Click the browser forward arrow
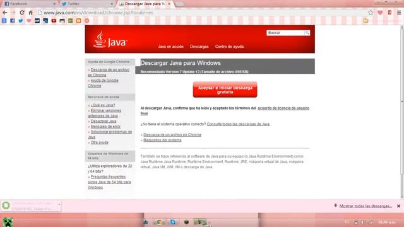 pyautogui.click(x=13, y=13)
